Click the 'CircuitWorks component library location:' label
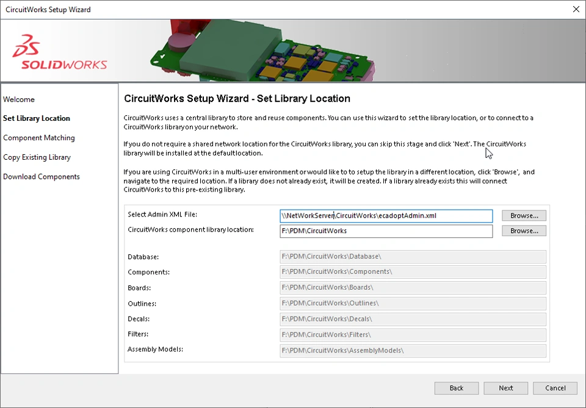The image size is (586, 408). [190, 229]
